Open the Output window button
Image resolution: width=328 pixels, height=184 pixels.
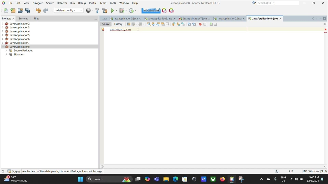click(14, 171)
